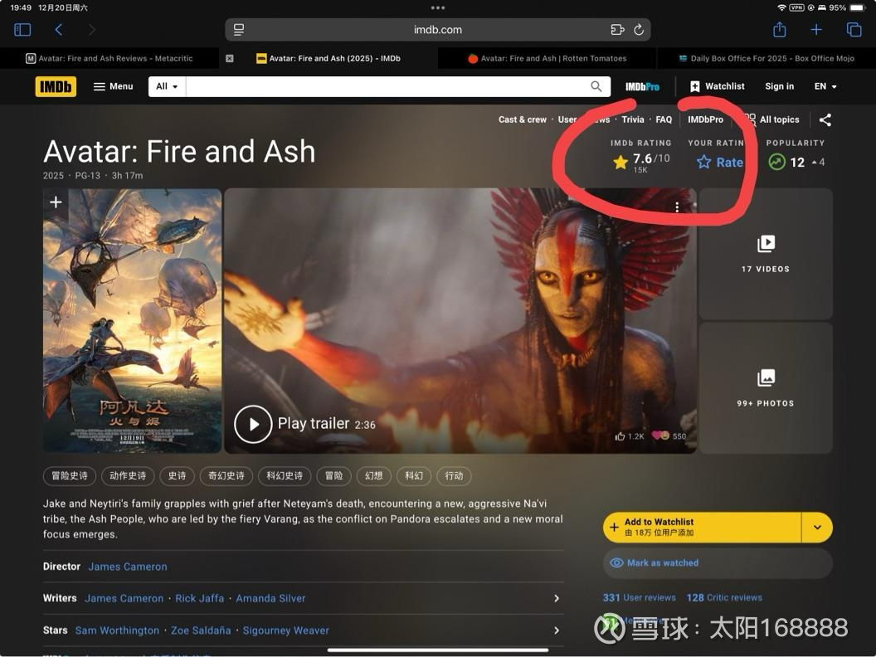Like the trailer with thumbs-up 1.2K
Image resolution: width=876 pixels, height=657 pixels.
[x=630, y=436]
